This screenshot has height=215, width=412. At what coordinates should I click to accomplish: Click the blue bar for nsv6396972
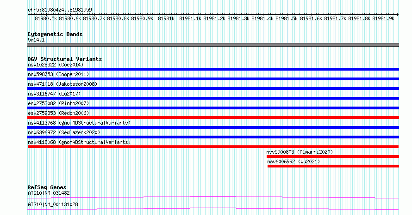tap(213, 137)
